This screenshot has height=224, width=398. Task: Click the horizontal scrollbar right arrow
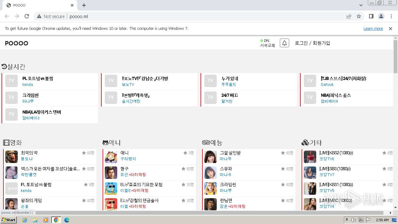tap(391, 213)
